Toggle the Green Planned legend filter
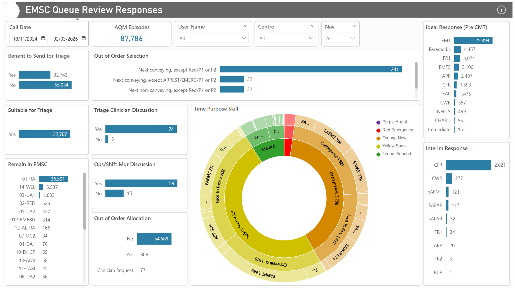515x289 pixels. point(396,154)
